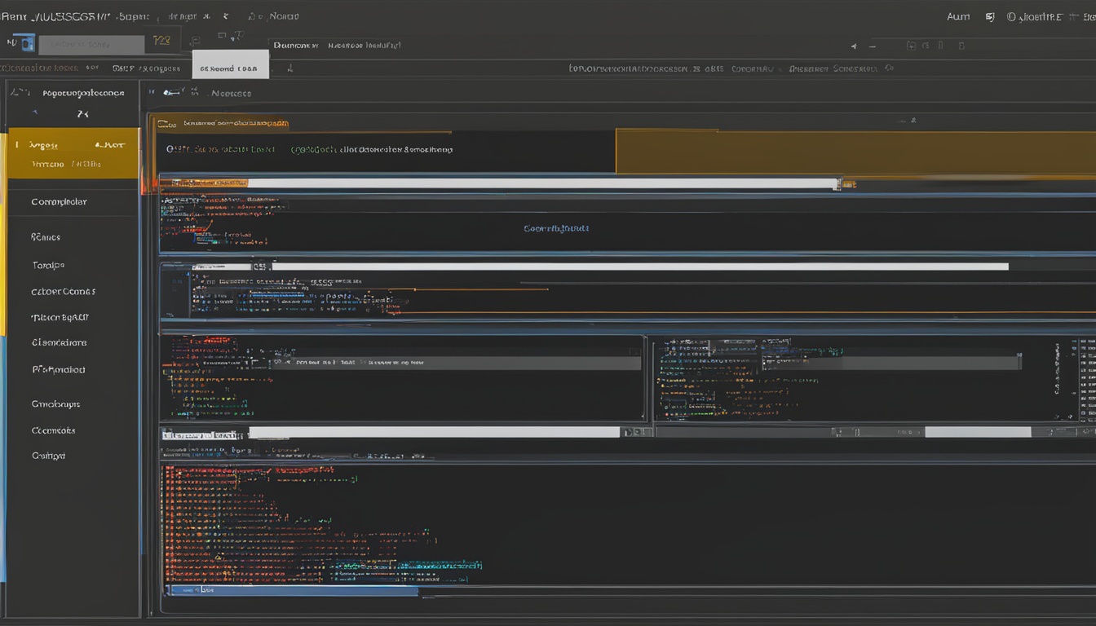Select the yellow highlighted entry in the left sidebar
This screenshot has width=1096, height=626.
73,153
